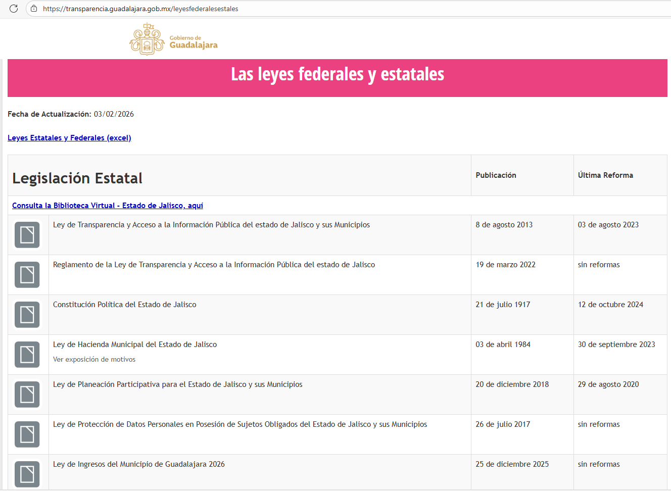The image size is (671, 491).
Task: Click Ley de Ingresos del Municipio de Guadalajara 2026
Action: coord(139,464)
